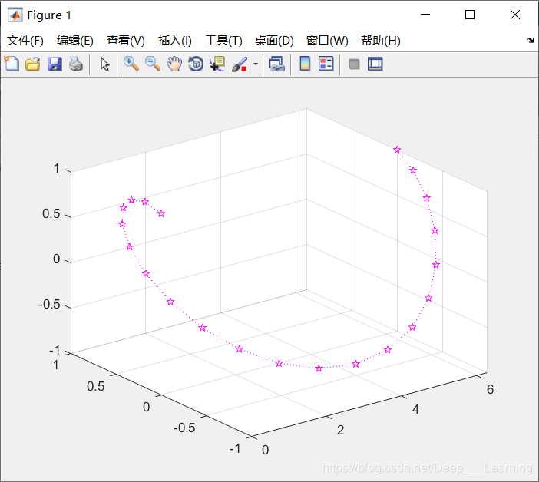Open the 查看(V) menu

[125, 41]
